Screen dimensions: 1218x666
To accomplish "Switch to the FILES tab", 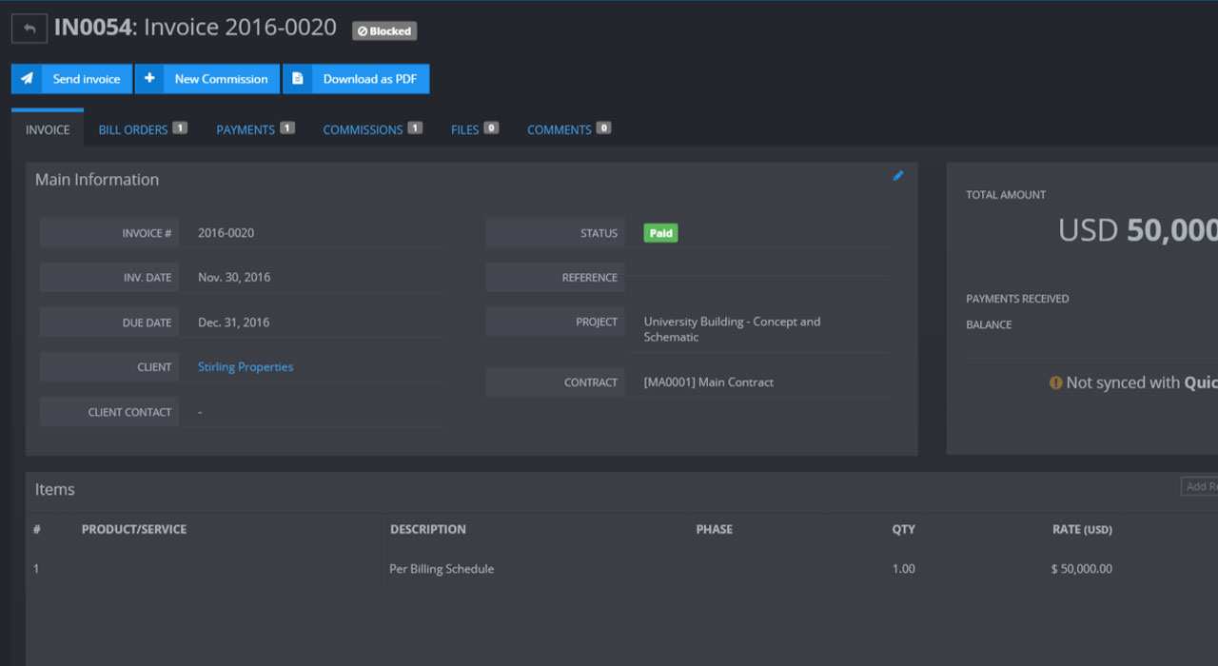I will (x=475, y=129).
